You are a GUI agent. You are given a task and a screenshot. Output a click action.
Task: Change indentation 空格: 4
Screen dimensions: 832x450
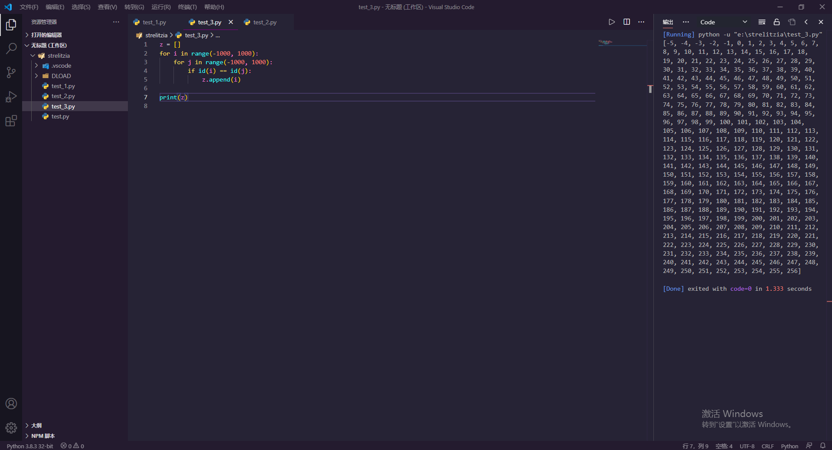(724, 446)
